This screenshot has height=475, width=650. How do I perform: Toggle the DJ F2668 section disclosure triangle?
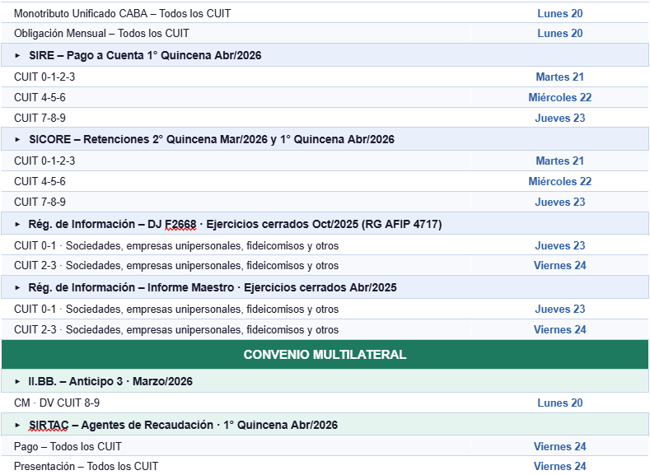(18, 224)
